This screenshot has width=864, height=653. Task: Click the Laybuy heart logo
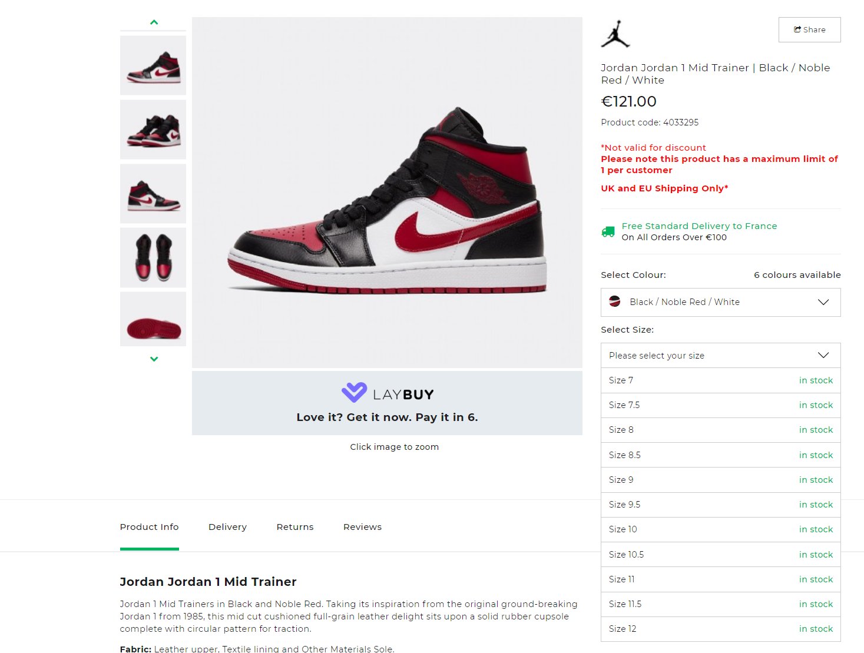click(x=354, y=392)
